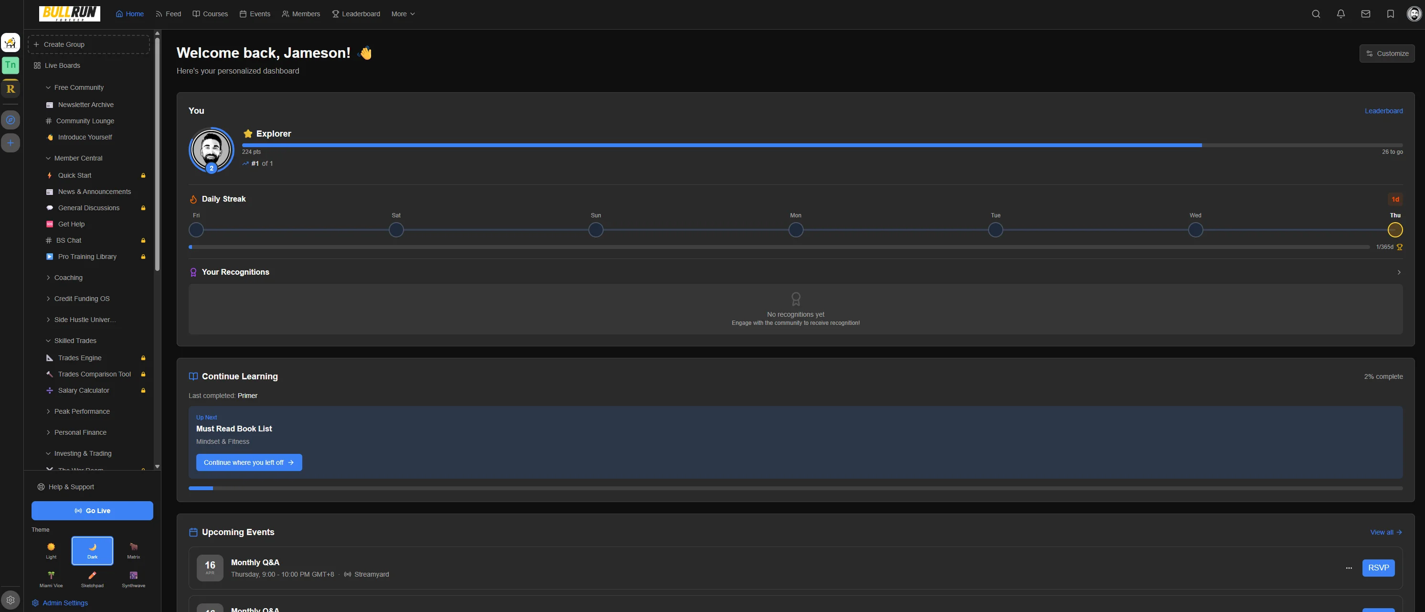Click the Leaderboard link in You card

[x=1383, y=111]
